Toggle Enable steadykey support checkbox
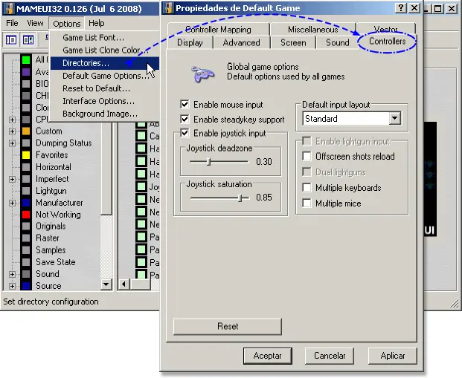Screen dimensions: 462x378 185,119
